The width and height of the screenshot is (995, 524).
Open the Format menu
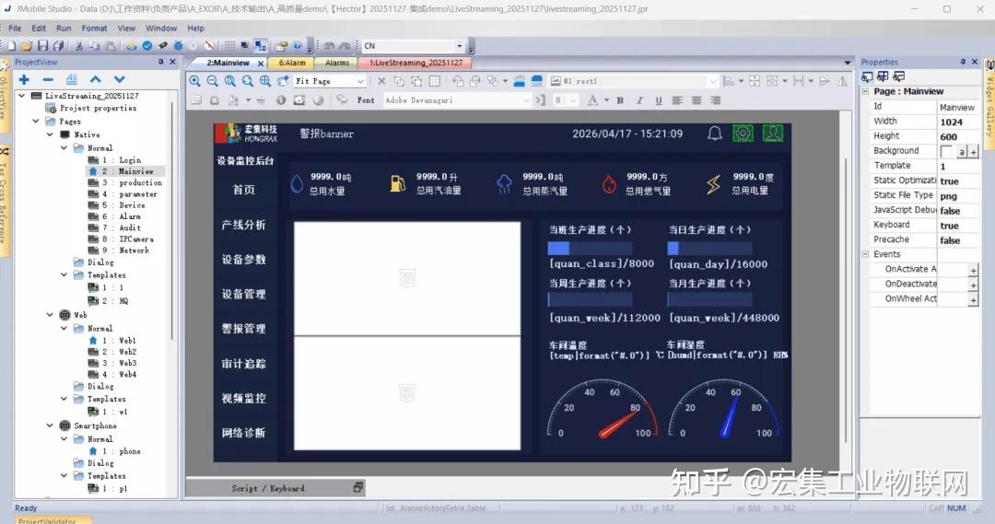(x=95, y=28)
